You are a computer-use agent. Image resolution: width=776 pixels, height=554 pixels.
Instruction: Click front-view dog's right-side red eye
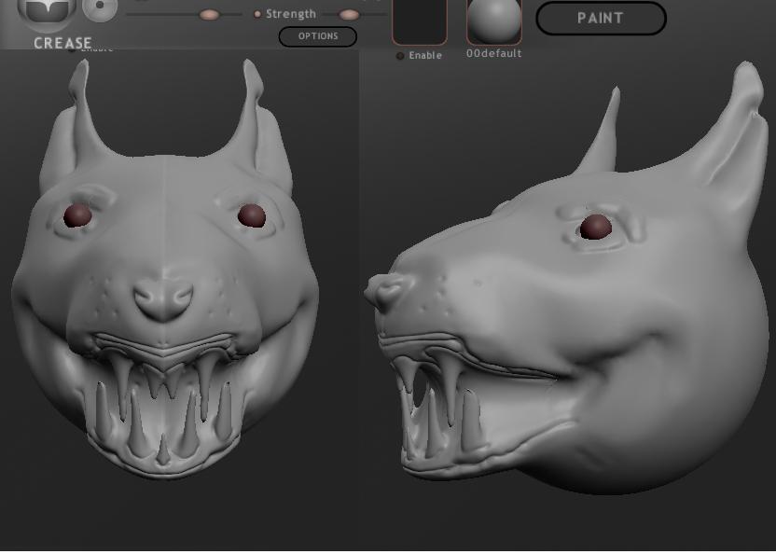tap(251, 216)
